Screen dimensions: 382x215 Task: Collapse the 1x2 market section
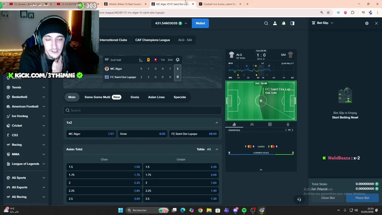coord(217,123)
